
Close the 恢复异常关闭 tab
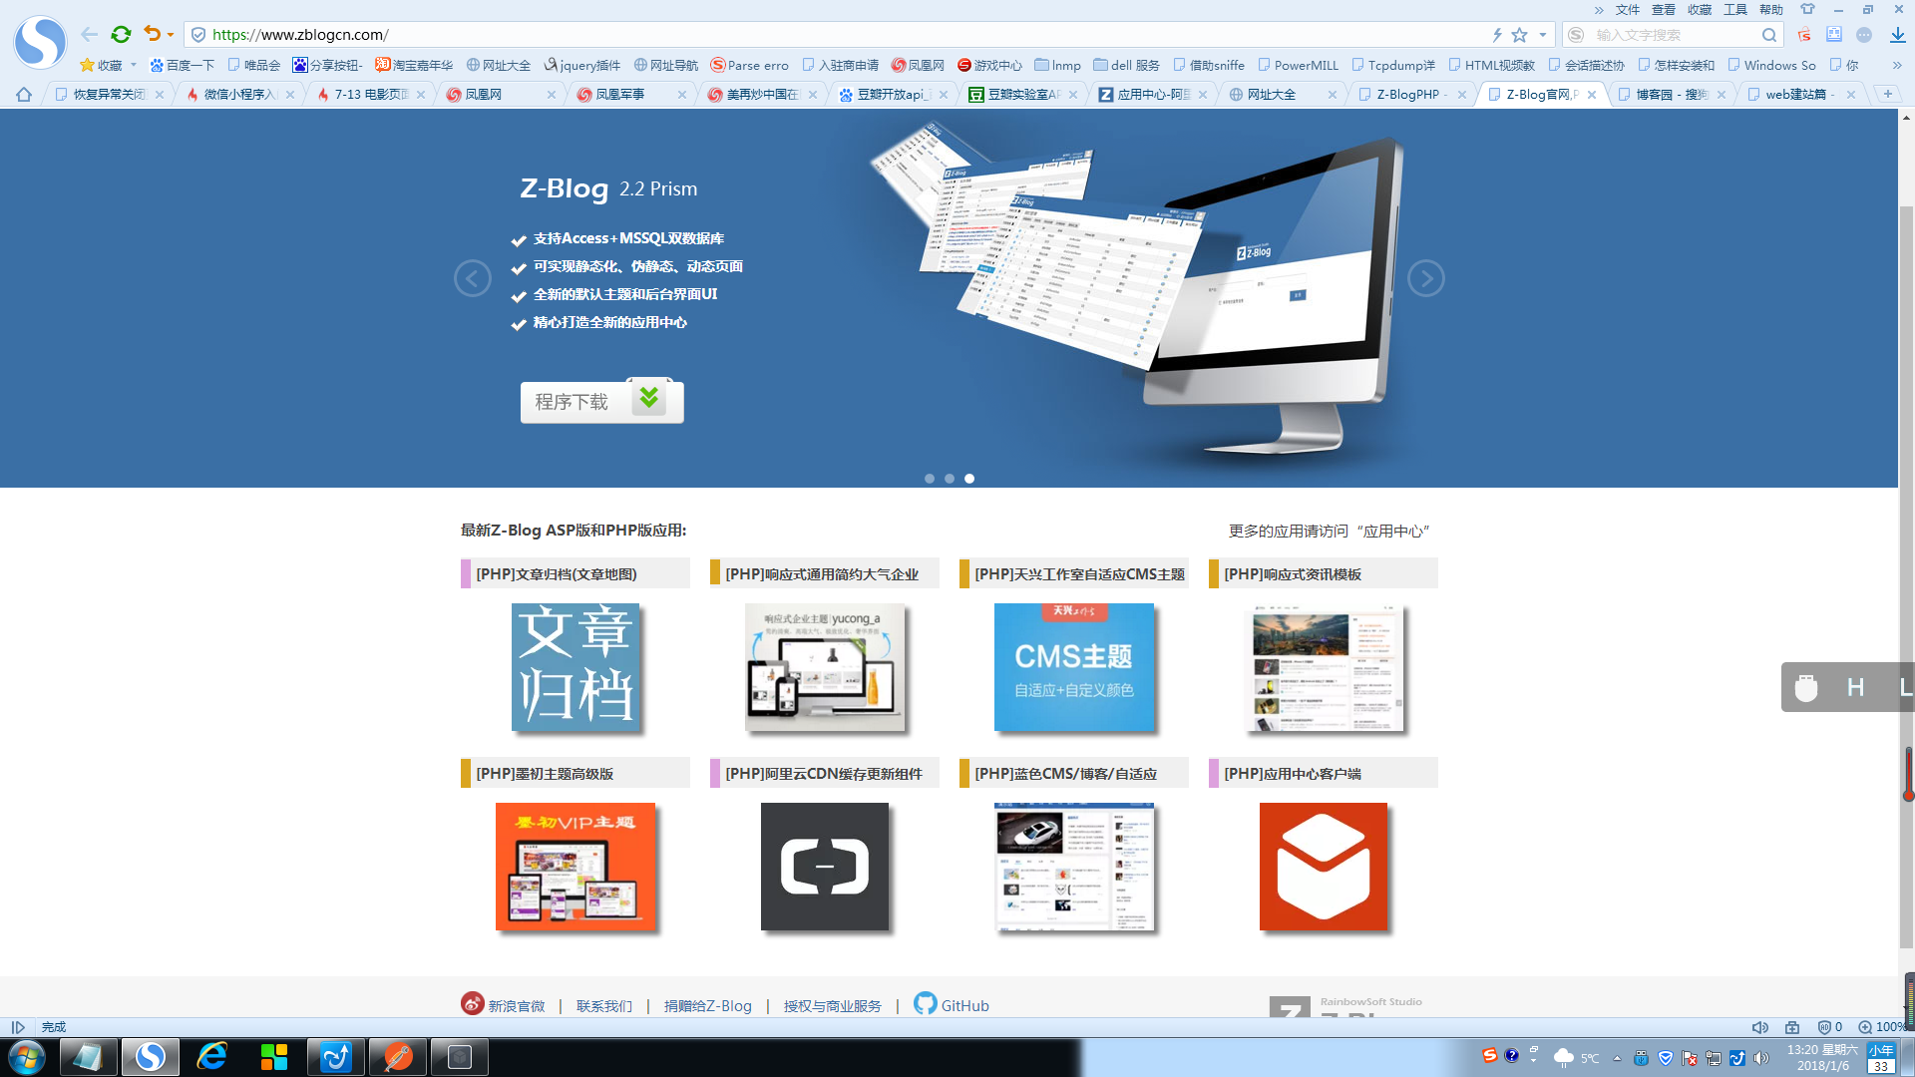click(160, 94)
